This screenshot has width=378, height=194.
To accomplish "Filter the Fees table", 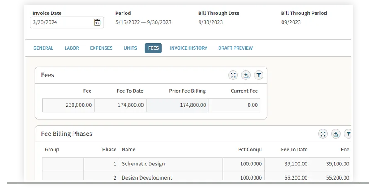I will 259,75.
